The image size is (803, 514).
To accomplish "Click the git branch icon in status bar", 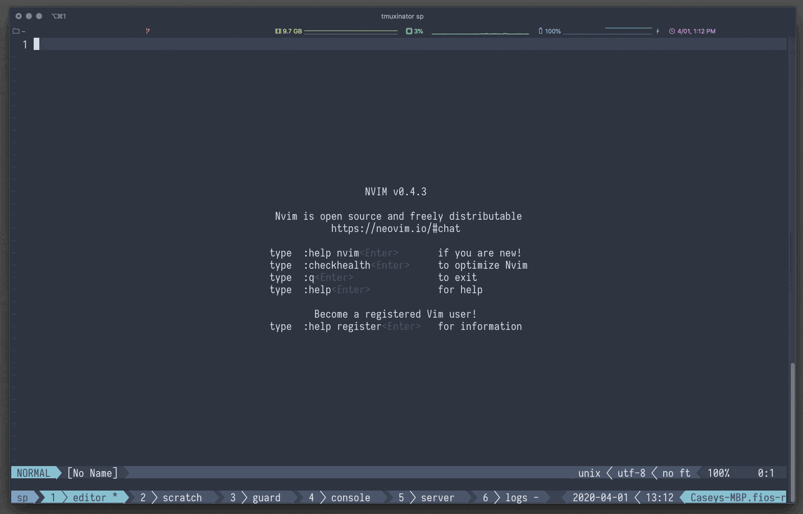I will [148, 31].
